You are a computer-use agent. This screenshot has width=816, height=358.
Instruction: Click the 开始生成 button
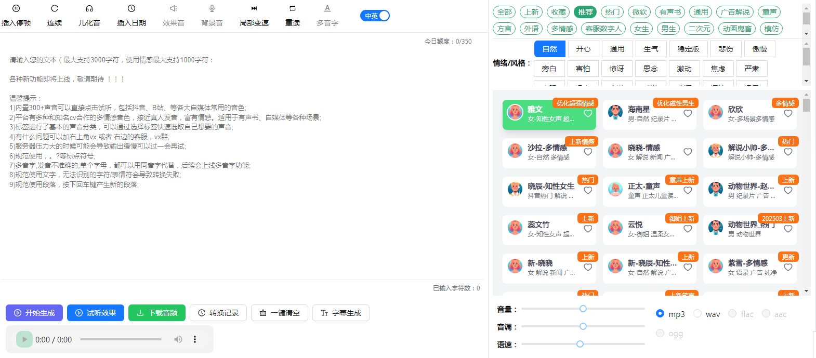[34, 313]
